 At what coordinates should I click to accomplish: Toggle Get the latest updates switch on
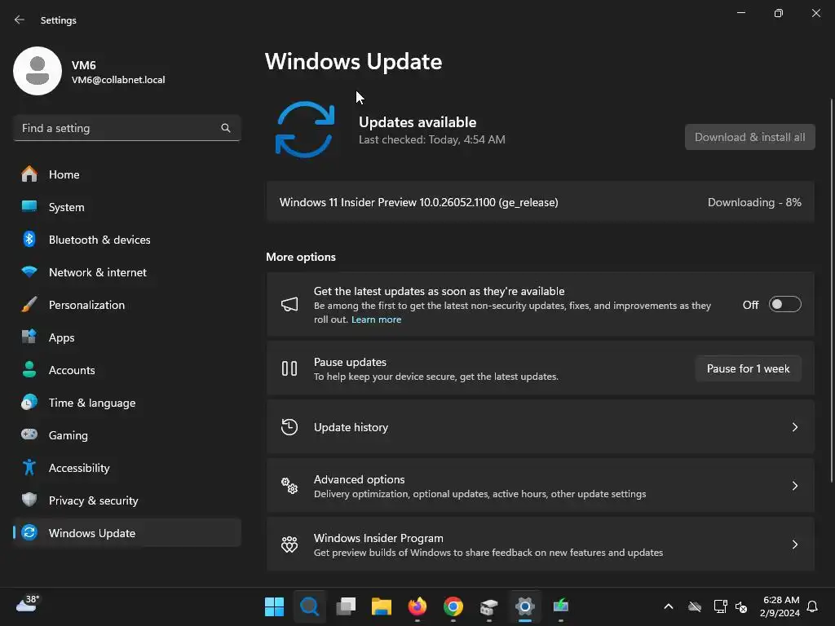pyautogui.click(x=785, y=305)
